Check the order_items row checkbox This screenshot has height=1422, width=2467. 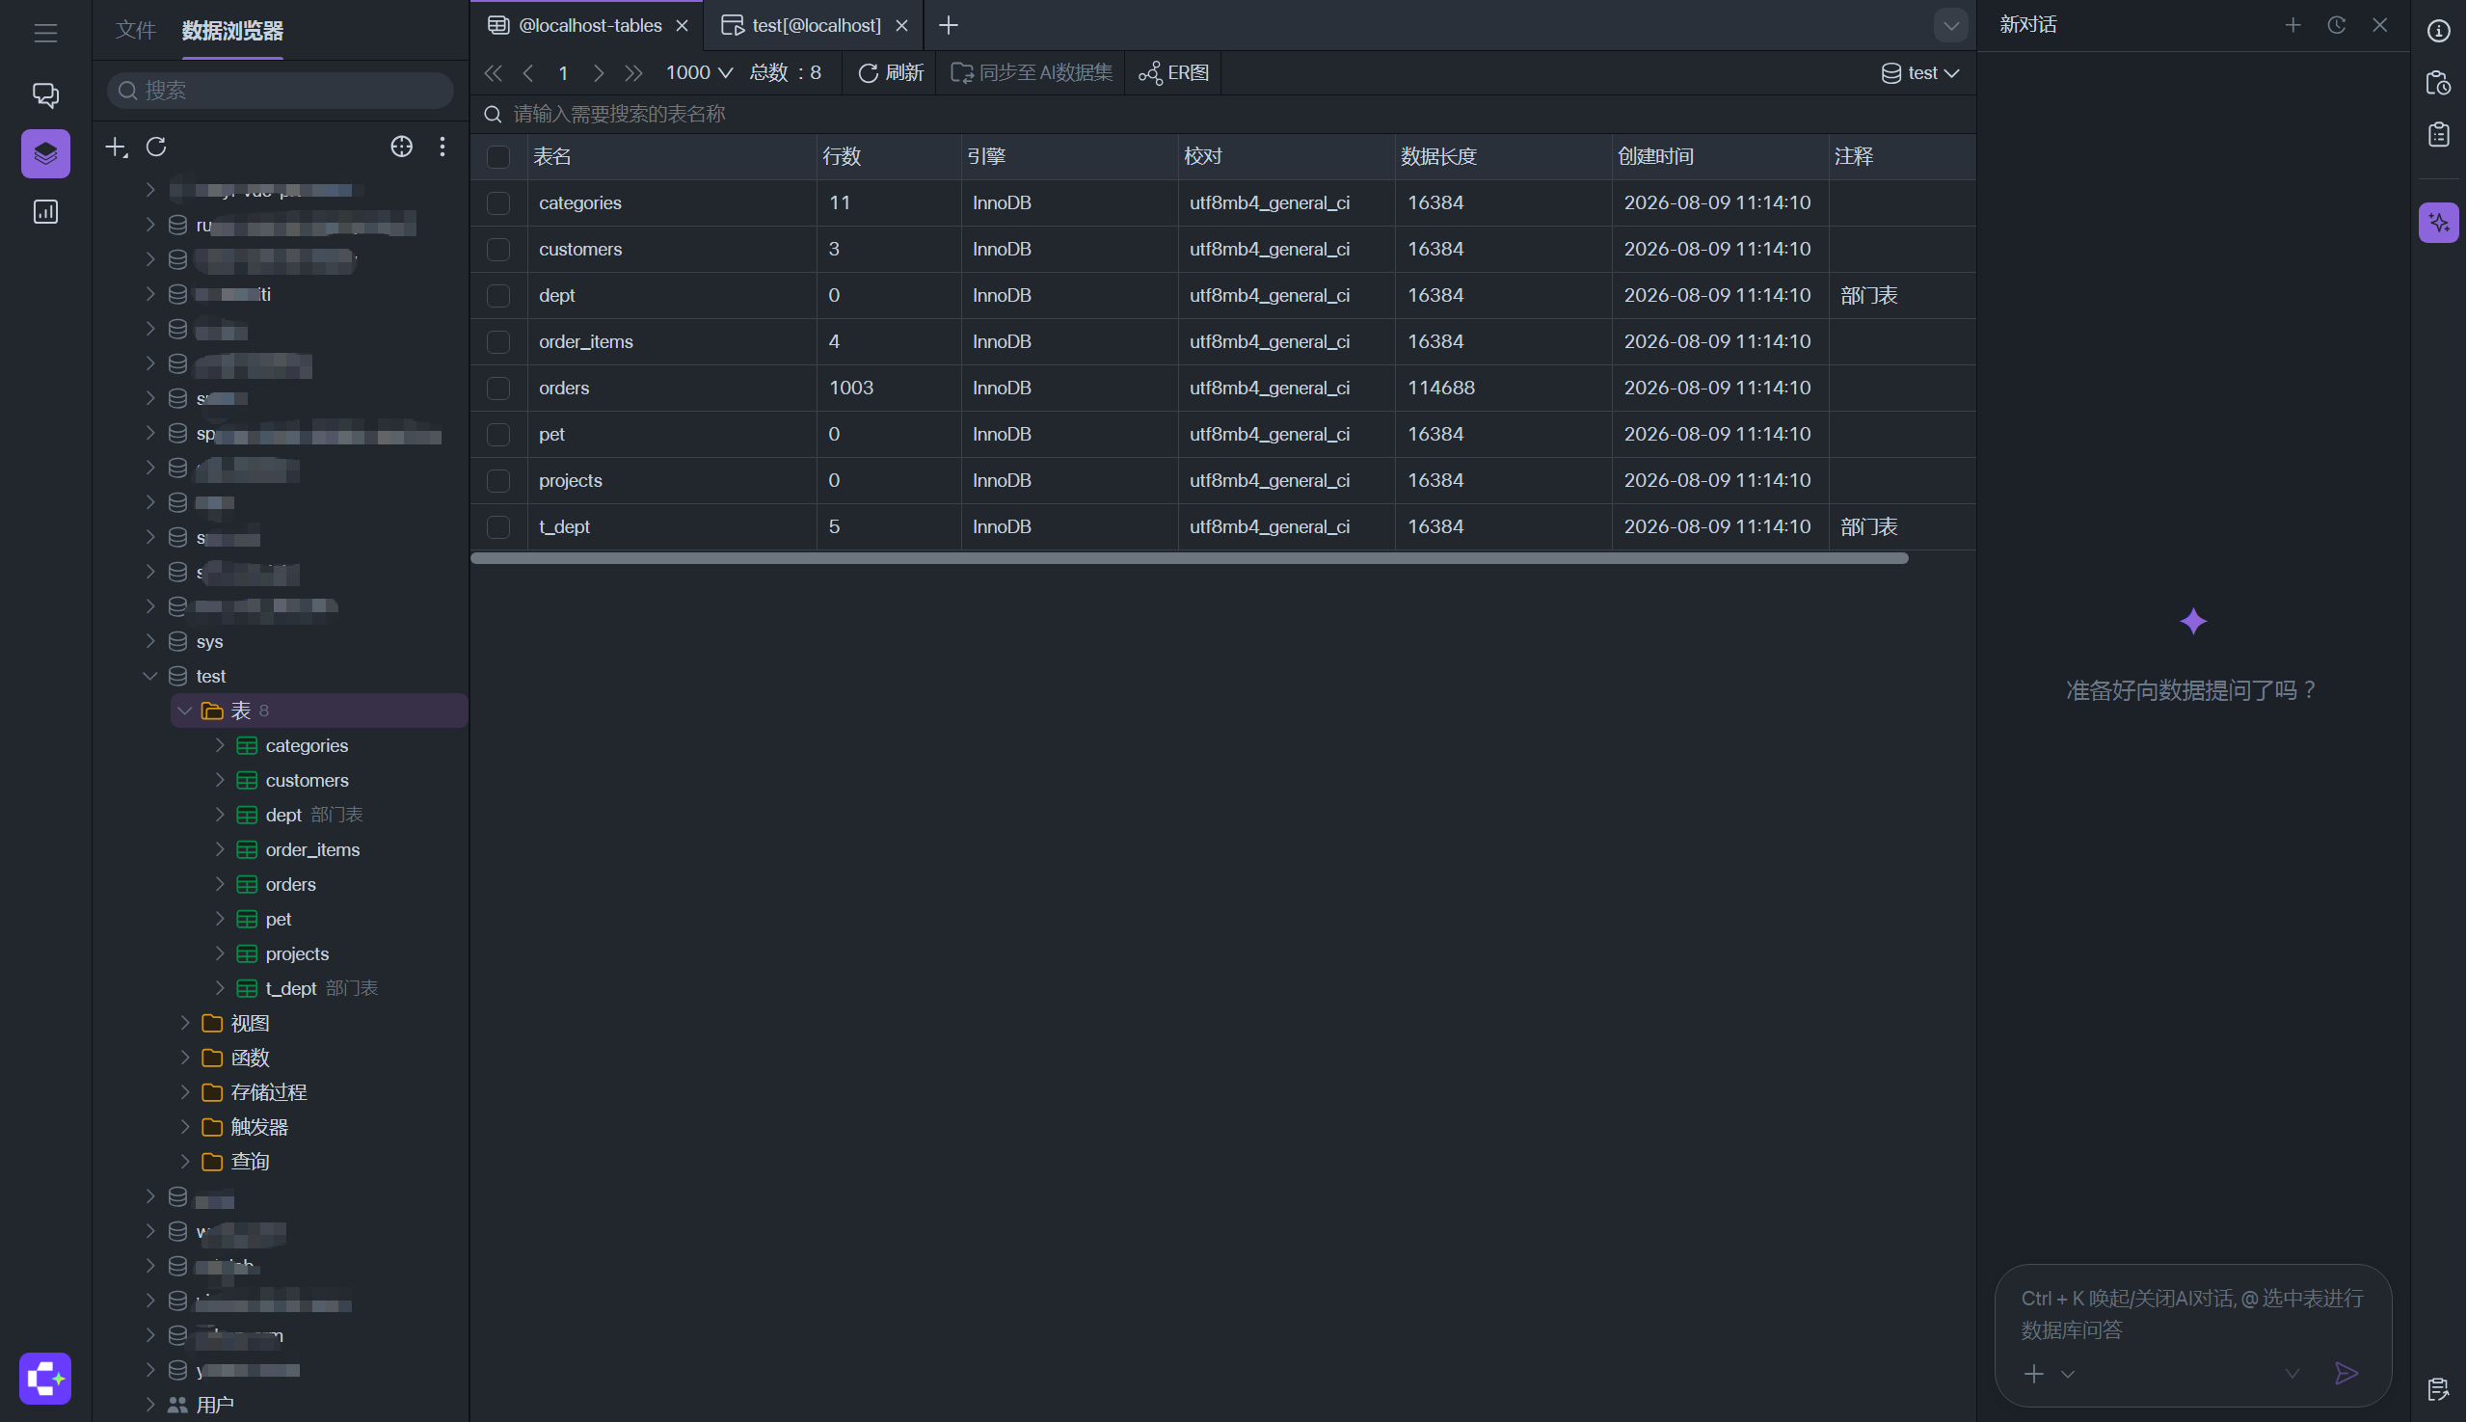[x=498, y=342]
